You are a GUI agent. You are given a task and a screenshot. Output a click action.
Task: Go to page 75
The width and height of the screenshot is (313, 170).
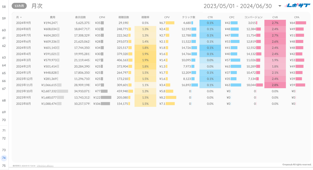4,166
